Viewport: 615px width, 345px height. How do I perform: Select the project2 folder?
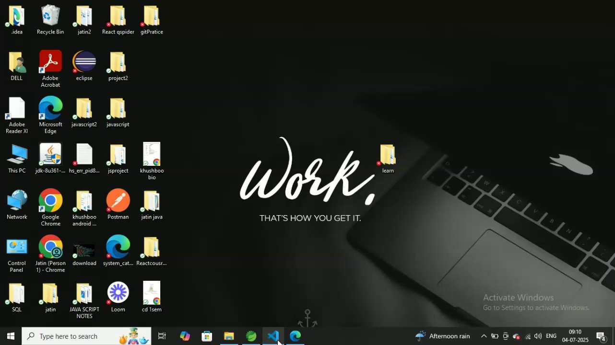(118, 66)
